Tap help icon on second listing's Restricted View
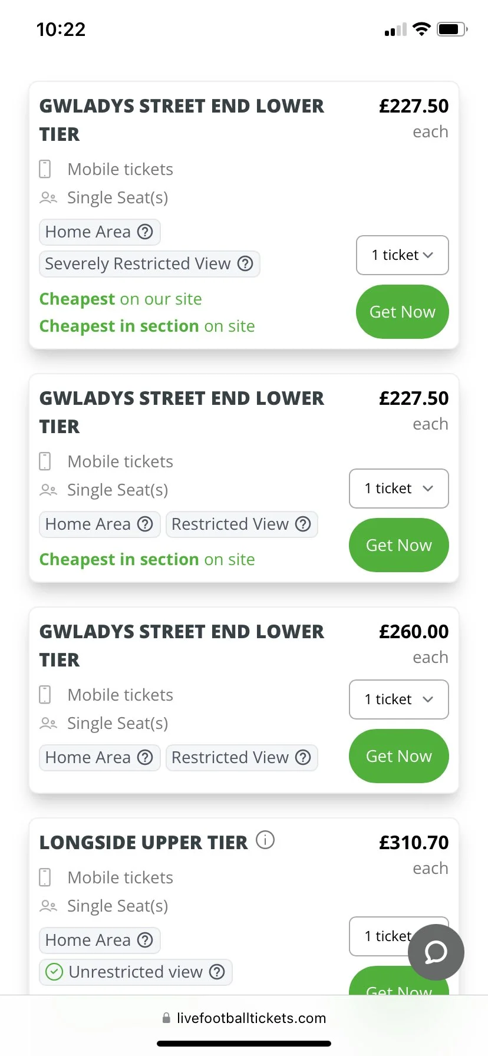The width and height of the screenshot is (488, 1056). click(303, 524)
